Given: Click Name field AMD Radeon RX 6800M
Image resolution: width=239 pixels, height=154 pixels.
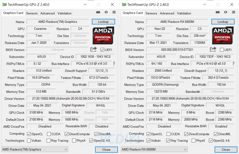Looking at the screenshot, I should click(x=177, y=22).
